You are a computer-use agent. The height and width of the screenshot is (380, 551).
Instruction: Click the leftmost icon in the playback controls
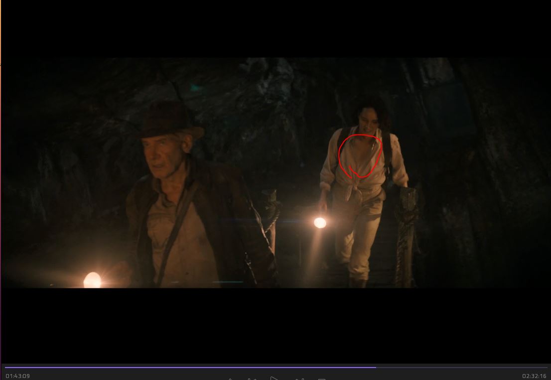230,379
